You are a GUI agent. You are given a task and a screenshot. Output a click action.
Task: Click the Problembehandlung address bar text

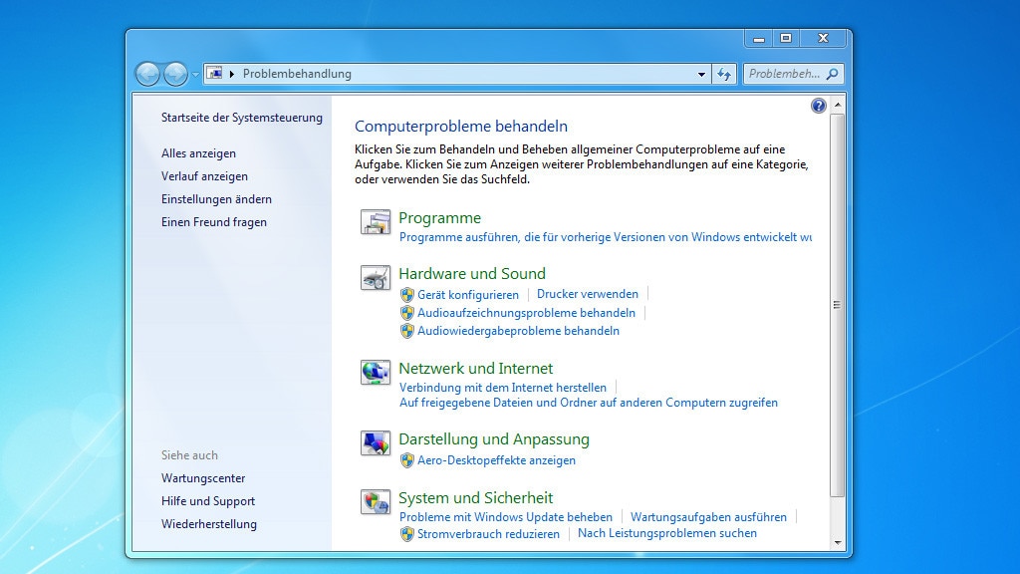point(297,74)
